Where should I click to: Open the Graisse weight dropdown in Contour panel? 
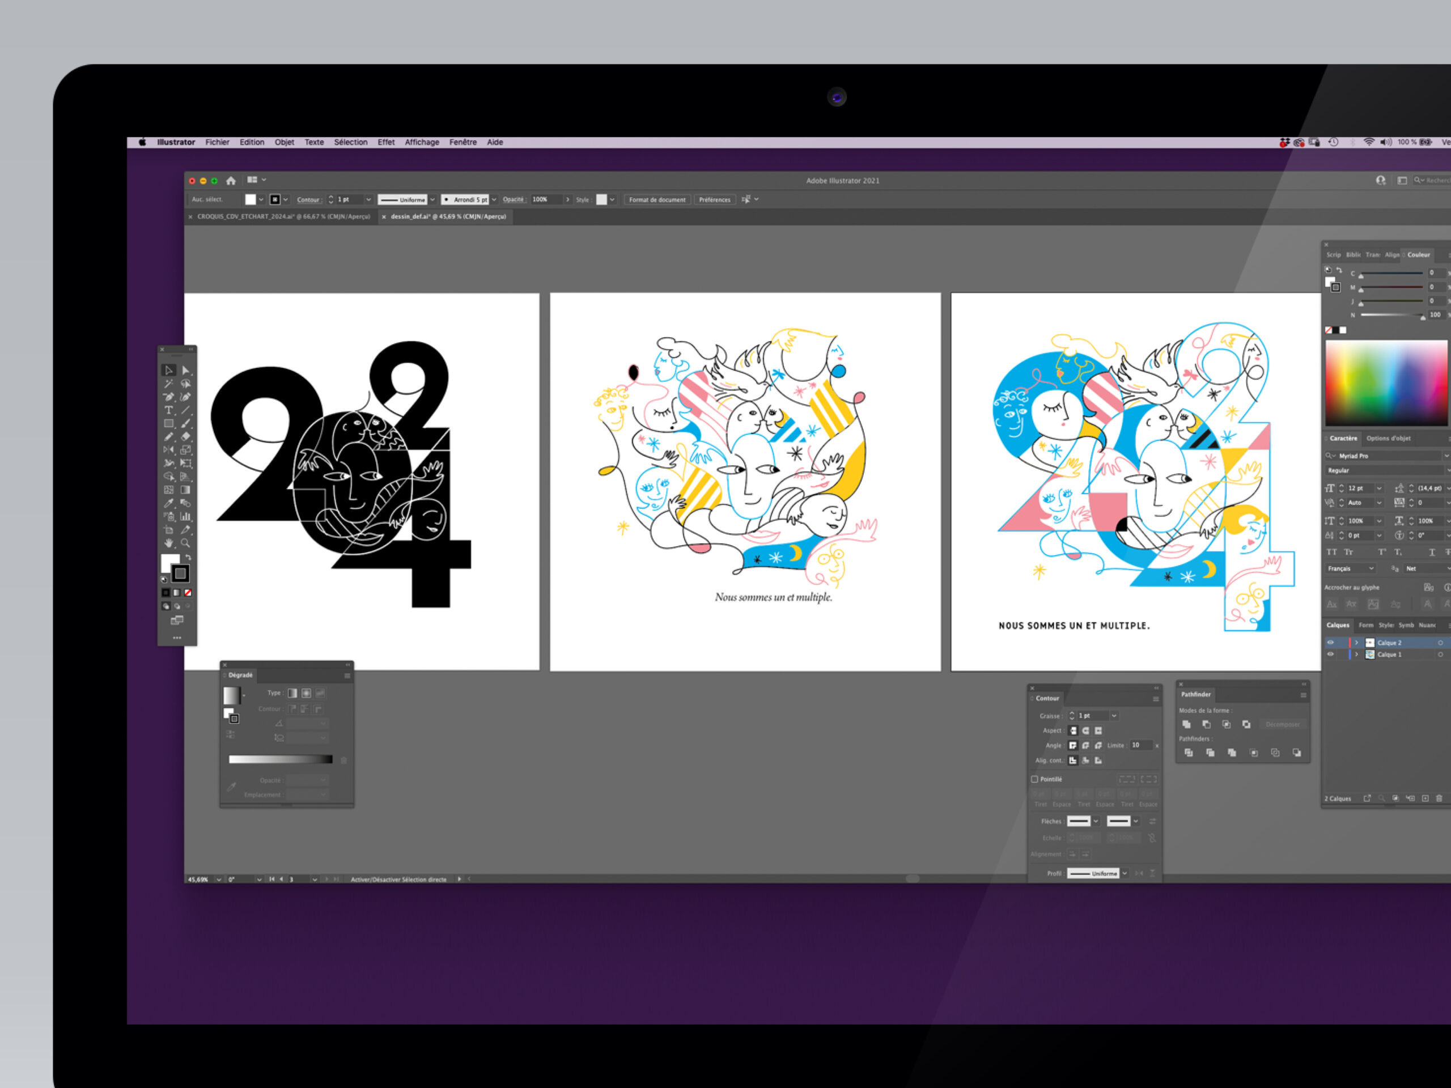[x=1114, y=716]
